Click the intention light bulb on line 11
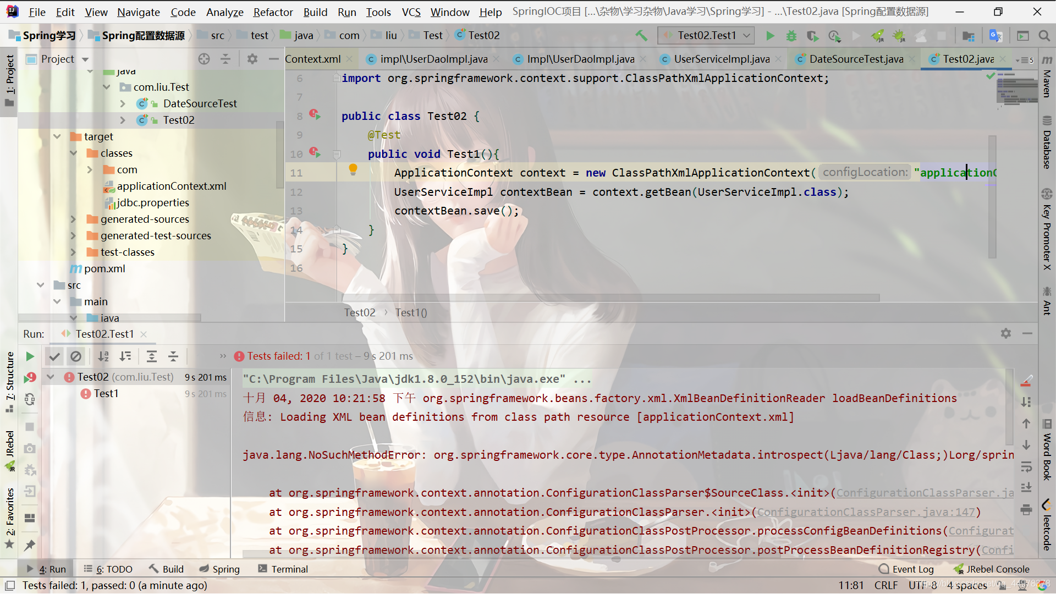The image size is (1056, 594). tap(353, 170)
